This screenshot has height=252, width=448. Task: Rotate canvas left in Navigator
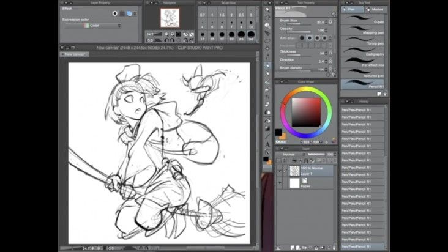click(x=166, y=40)
